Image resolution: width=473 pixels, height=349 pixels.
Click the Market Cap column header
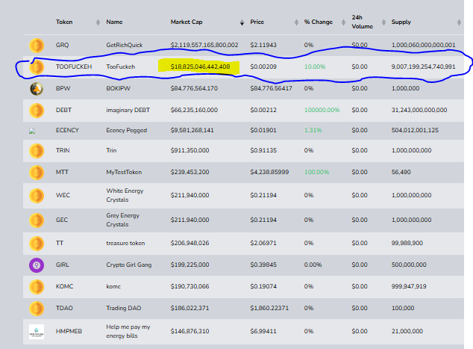(x=187, y=22)
